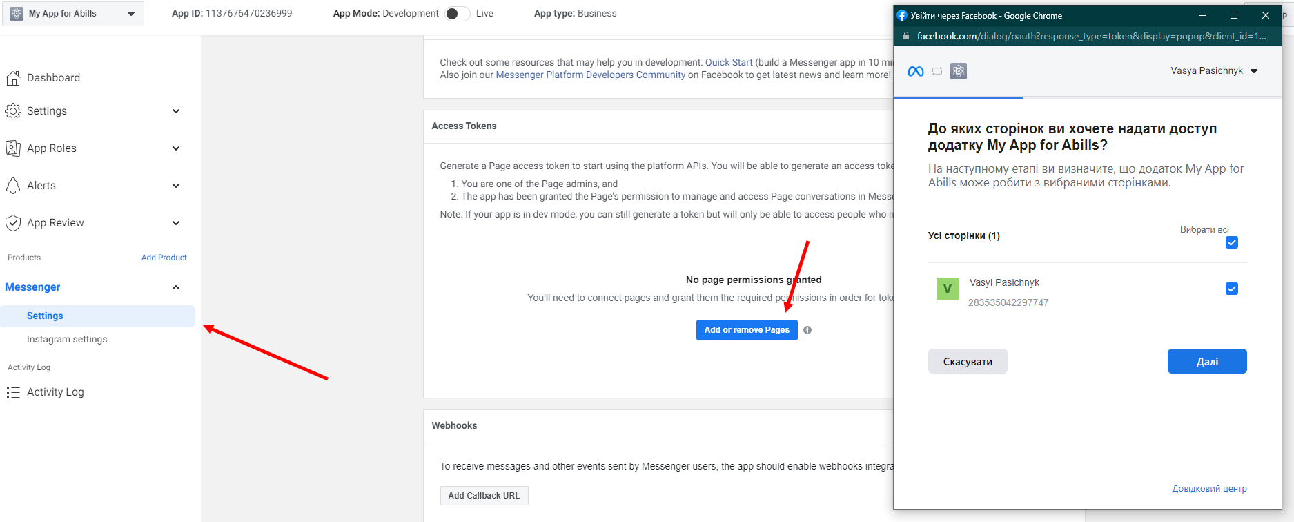Click the Add or remove Pages button

point(746,330)
